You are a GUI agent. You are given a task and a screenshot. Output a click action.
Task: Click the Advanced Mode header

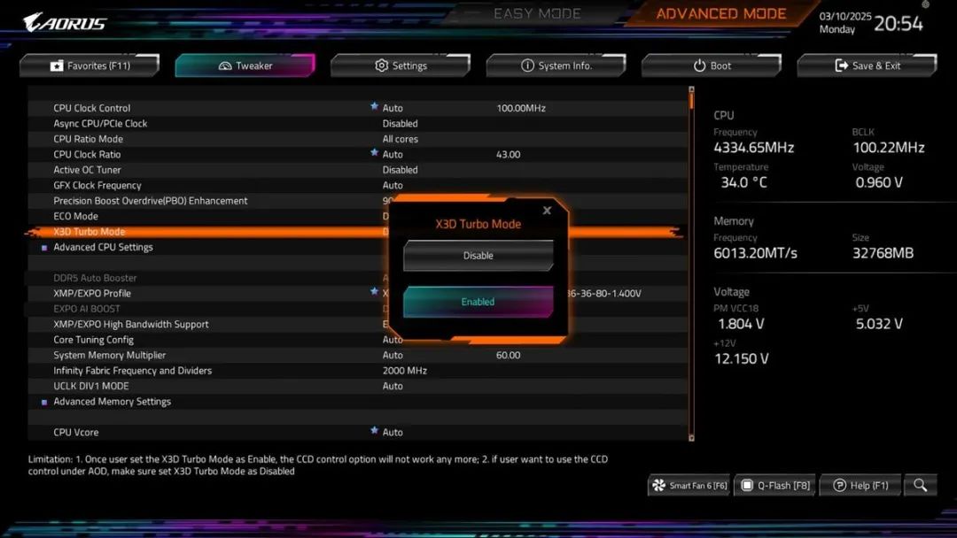[x=720, y=13]
